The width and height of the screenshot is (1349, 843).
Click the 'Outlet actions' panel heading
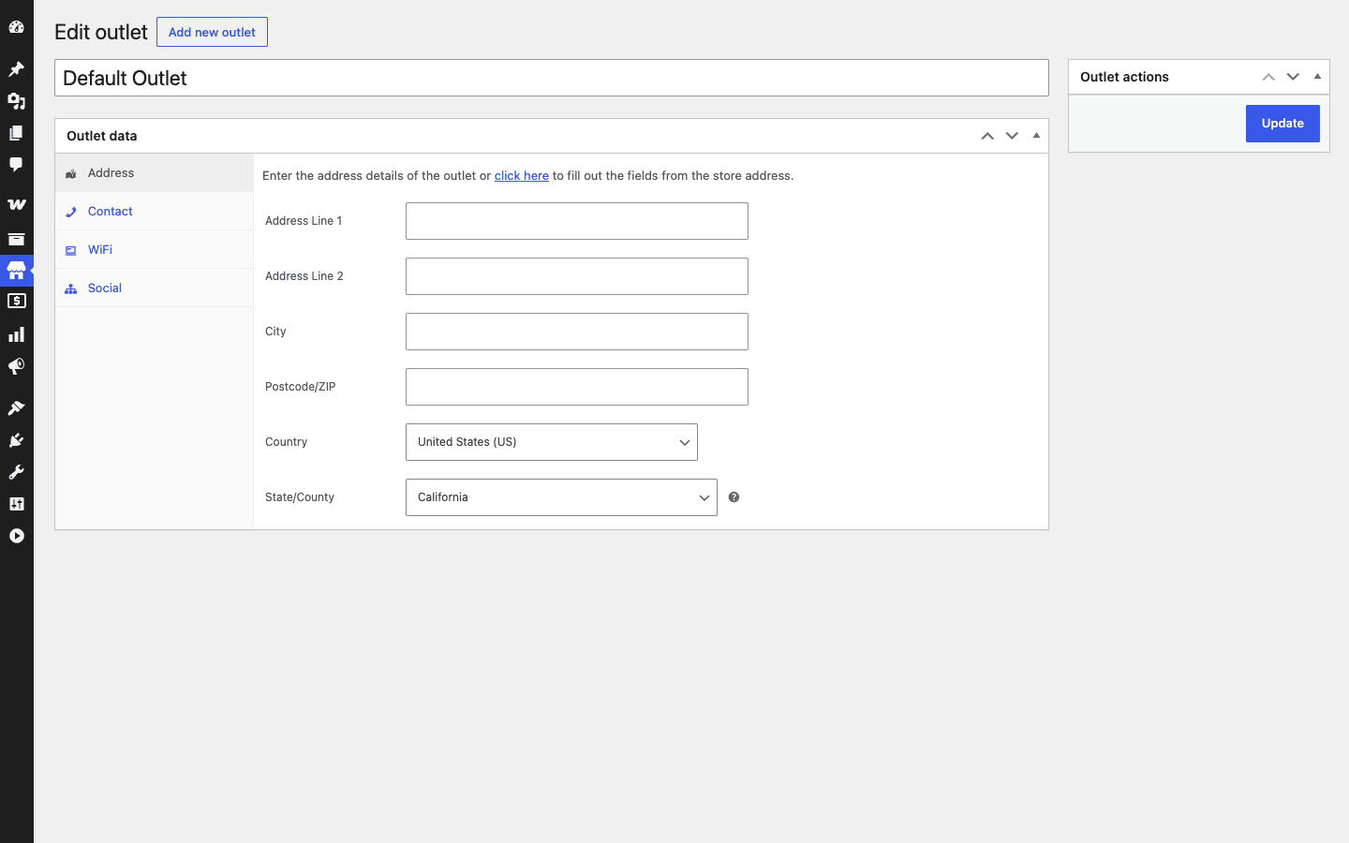pyautogui.click(x=1124, y=77)
